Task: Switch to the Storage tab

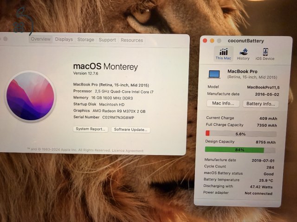Action: (x=85, y=40)
